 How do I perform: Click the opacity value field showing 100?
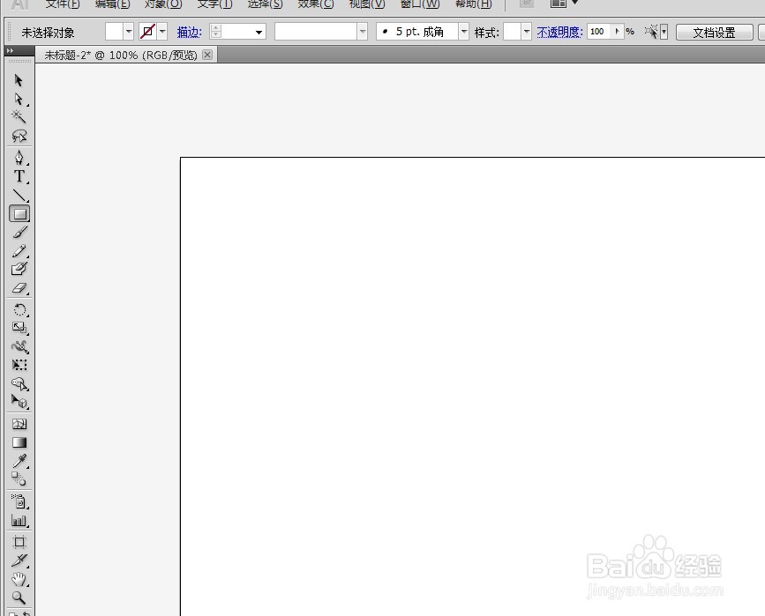(599, 32)
